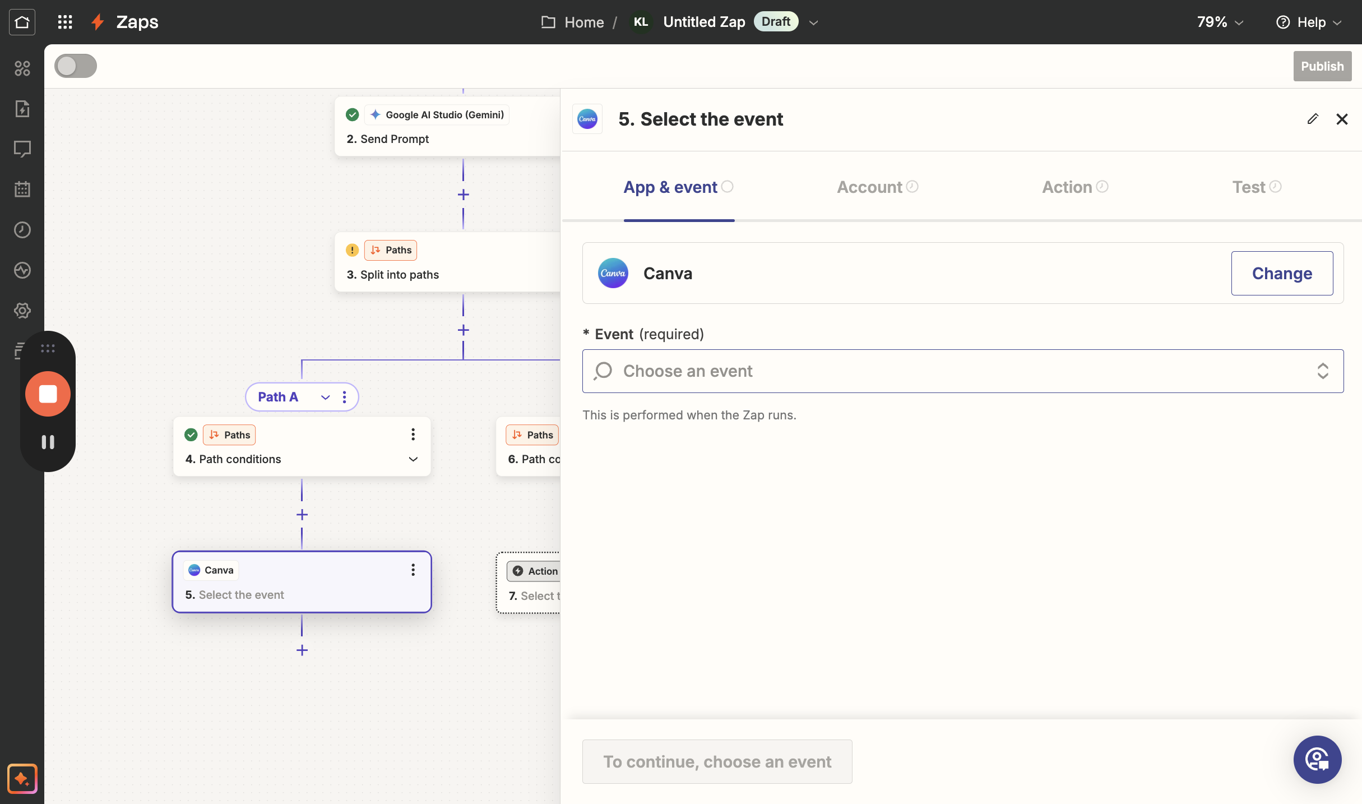Screen dimensions: 1362x804
Task: Open the calendar sidebar icon
Action: point(22,190)
